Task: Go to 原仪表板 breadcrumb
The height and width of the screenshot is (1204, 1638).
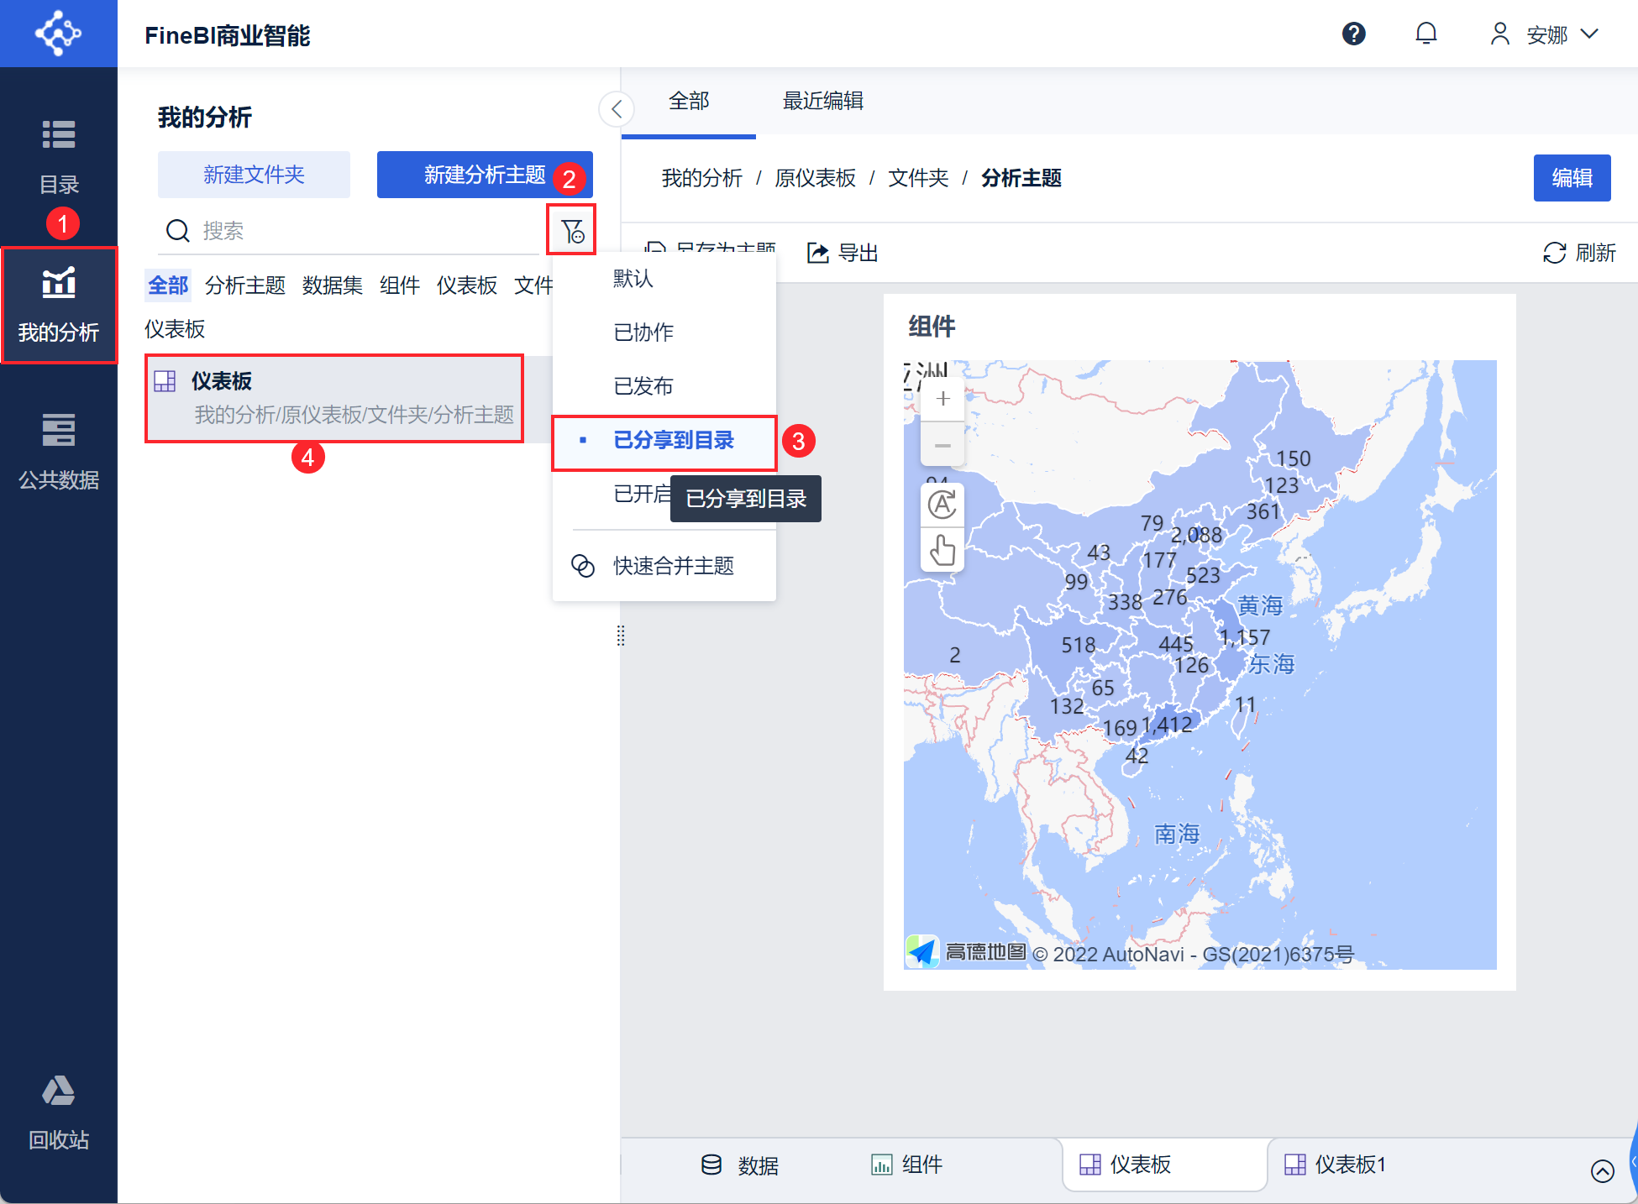Action: pos(815,178)
